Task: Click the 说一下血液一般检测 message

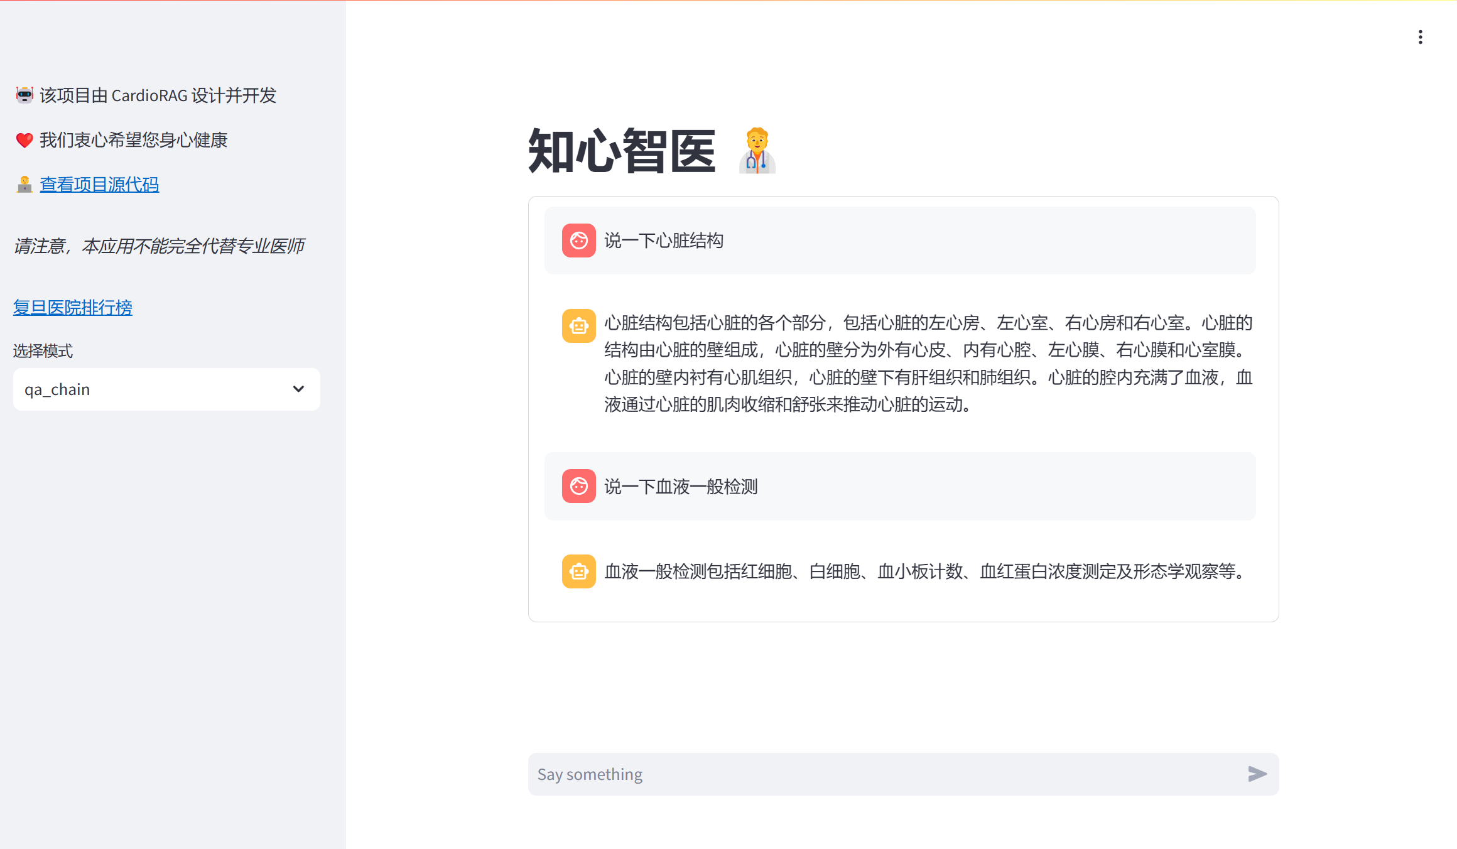Action: [681, 487]
